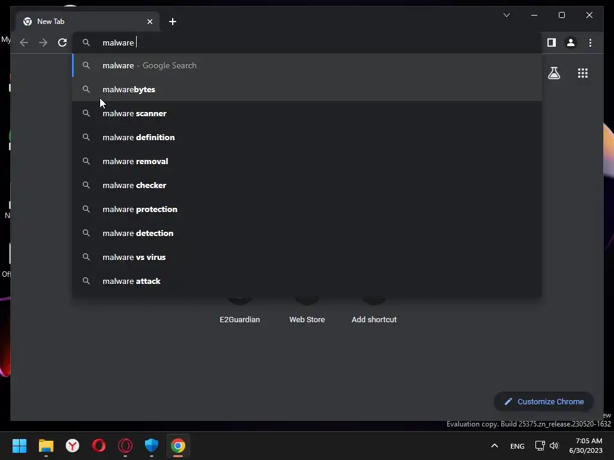The height and width of the screenshot is (460, 614).
Task: Go forward using the forward arrow
Action: [x=43, y=43]
